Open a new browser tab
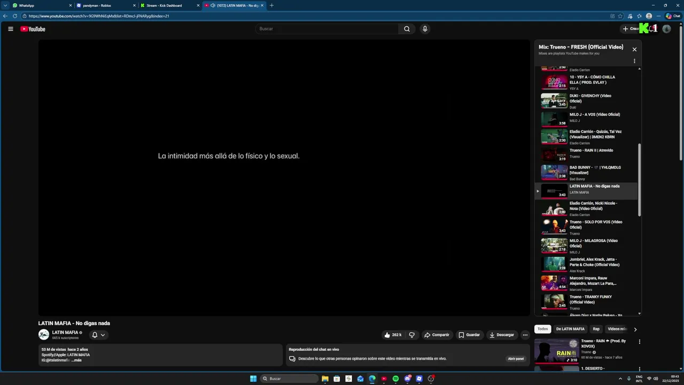 pos(271,5)
